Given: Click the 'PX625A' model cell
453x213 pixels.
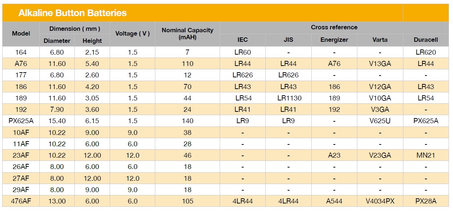Looking at the screenshot, I should click(x=21, y=121).
